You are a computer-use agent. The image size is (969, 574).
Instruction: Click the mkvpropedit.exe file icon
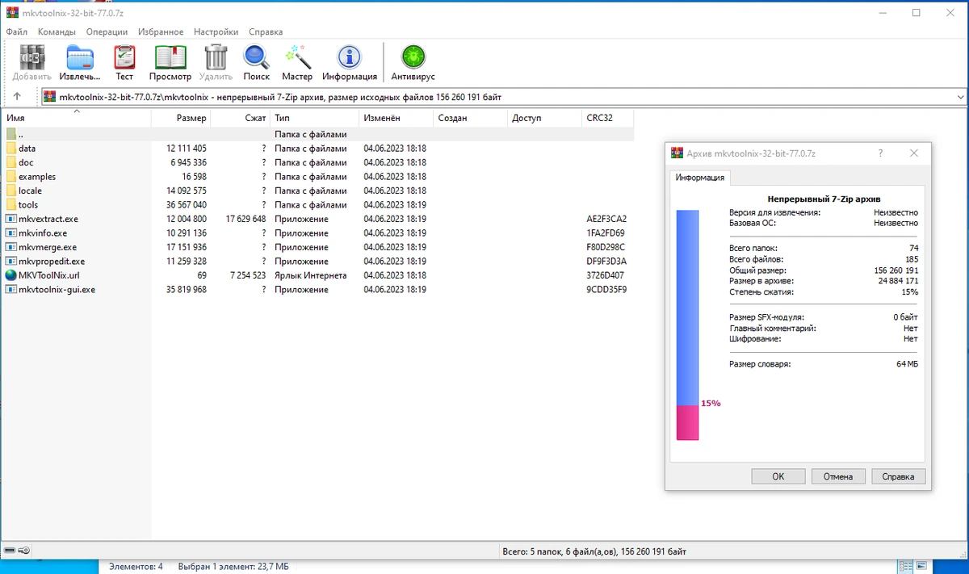(10, 262)
